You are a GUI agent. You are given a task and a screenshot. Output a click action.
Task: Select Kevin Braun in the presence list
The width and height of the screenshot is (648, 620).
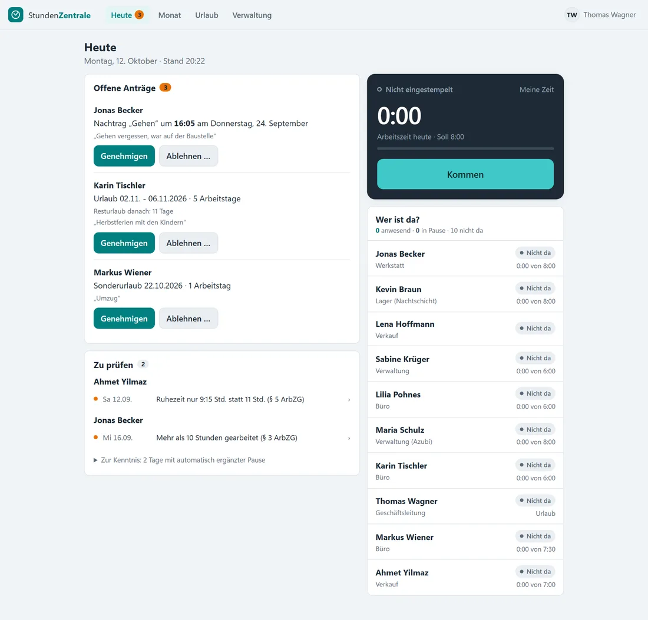click(465, 294)
